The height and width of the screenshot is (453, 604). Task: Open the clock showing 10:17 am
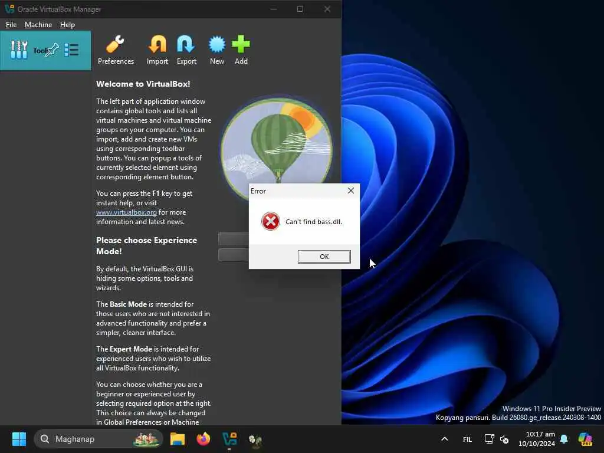click(x=537, y=439)
